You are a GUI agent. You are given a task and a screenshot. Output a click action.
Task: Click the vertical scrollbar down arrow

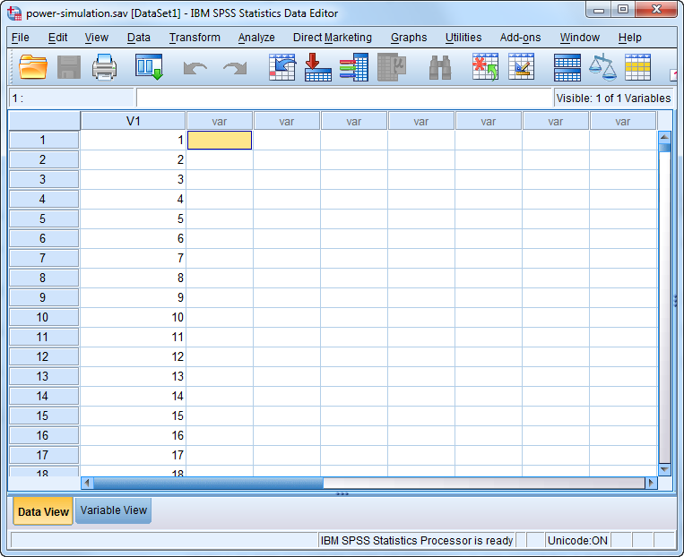point(664,469)
